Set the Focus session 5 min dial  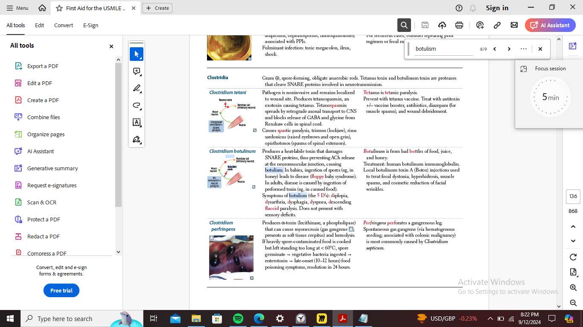tap(550, 98)
